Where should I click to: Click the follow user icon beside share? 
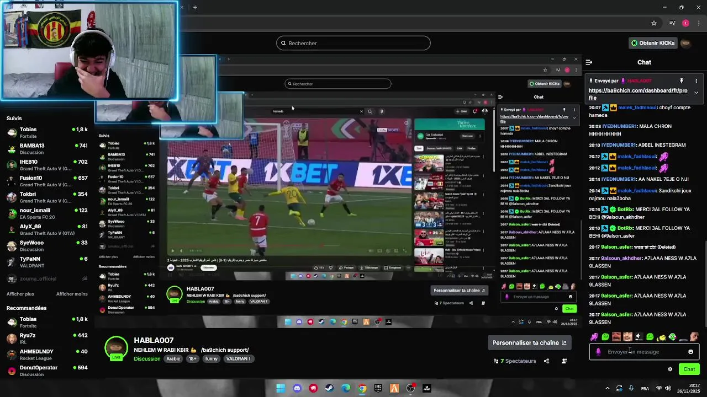coord(564,361)
